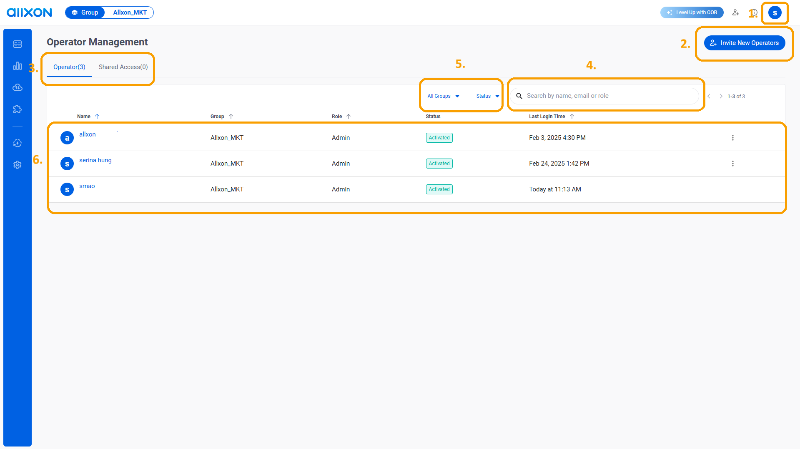
Task: Toggle the Last Login Time sort arrow
Action: point(572,116)
